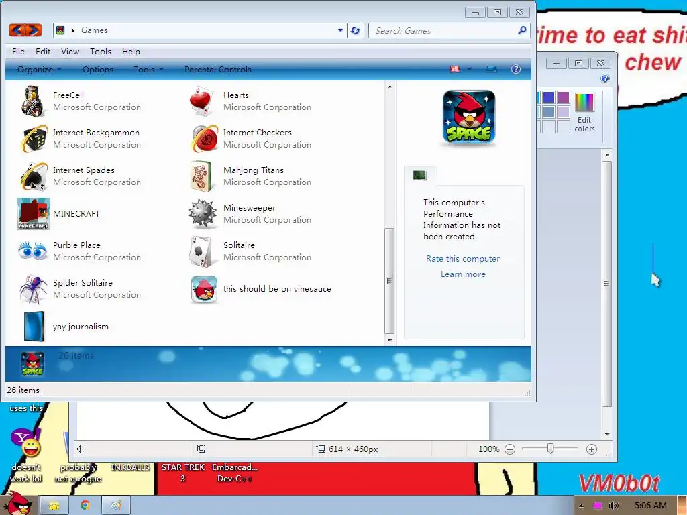Select the Minesweeper mine icon
This screenshot has width=687, height=515.
(x=203, y=214)
